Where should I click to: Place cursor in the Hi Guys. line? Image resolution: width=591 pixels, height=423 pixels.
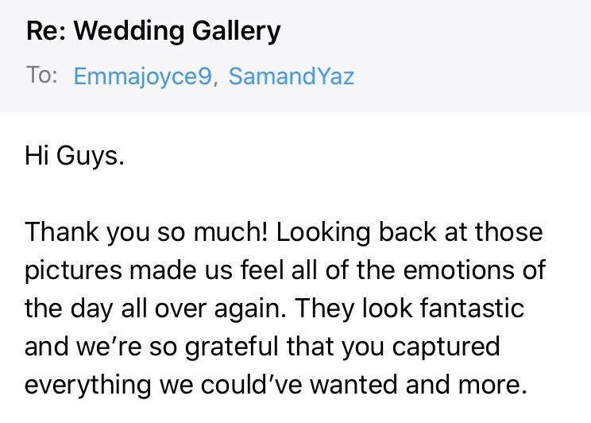[74, 156]
